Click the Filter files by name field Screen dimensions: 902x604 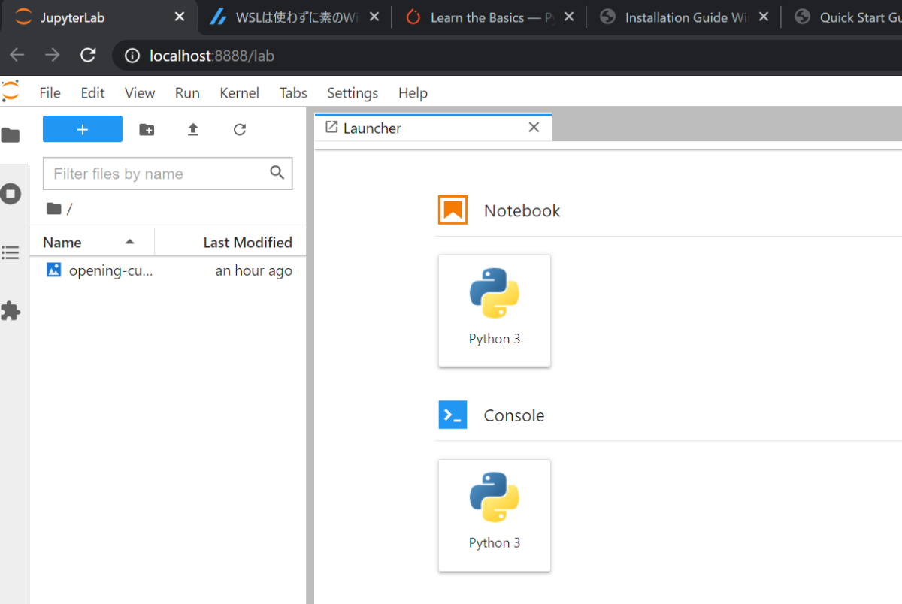(168, 174)
